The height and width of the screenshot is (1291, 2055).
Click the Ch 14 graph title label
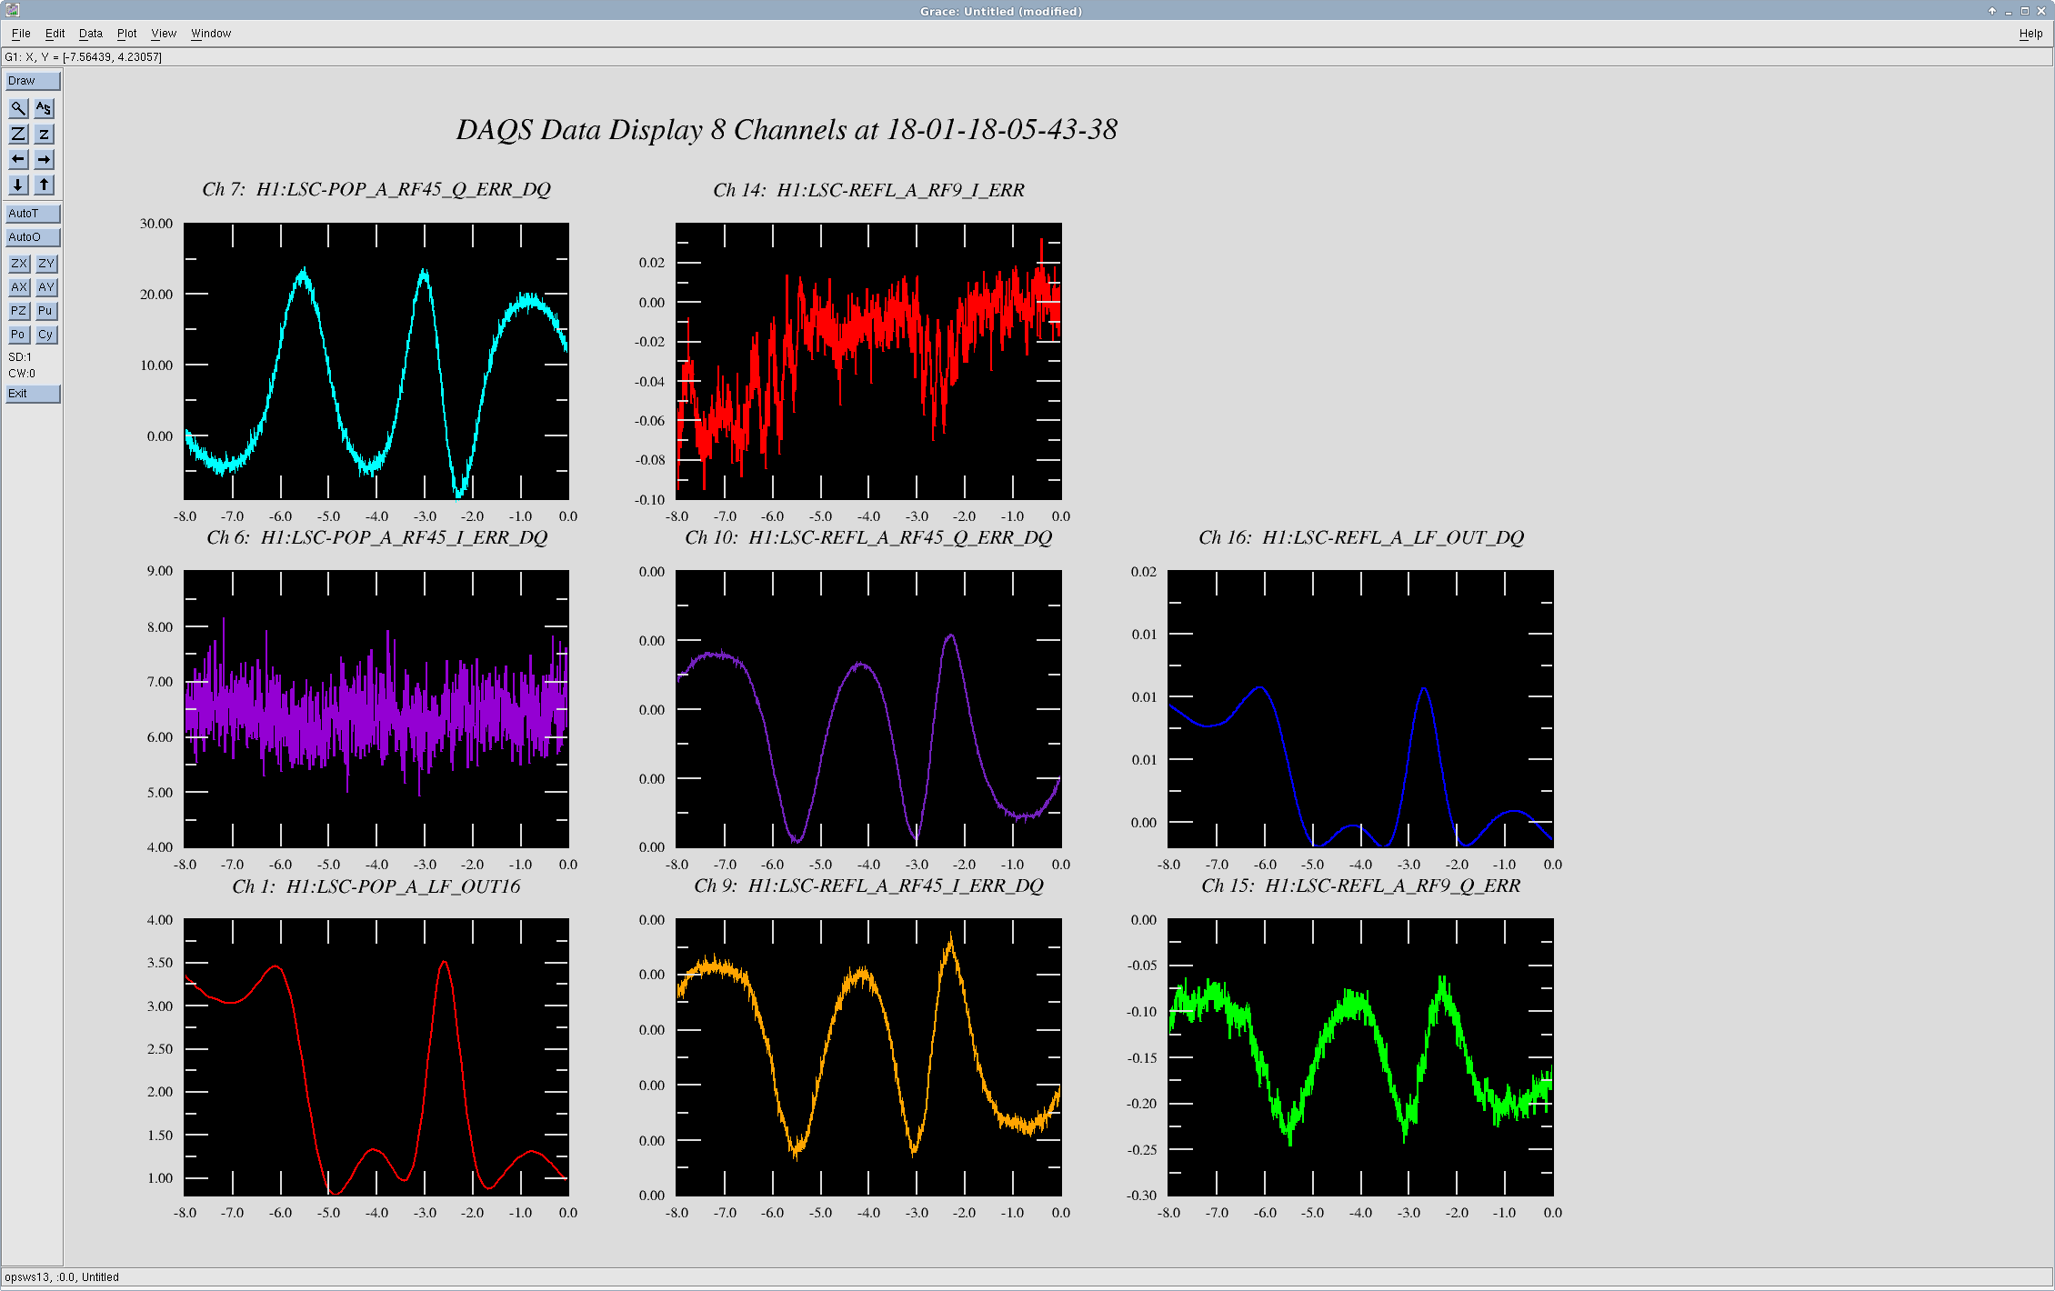point(868,190)
